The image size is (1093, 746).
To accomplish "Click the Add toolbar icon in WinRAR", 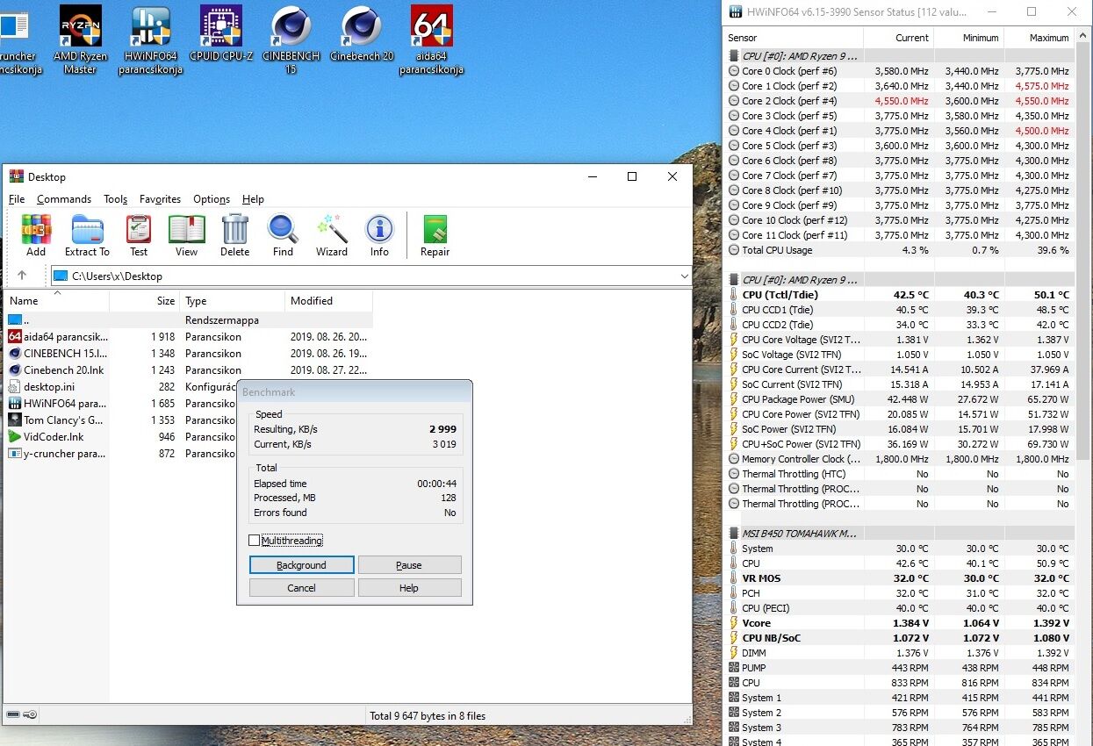I will [x=36, y=236].
